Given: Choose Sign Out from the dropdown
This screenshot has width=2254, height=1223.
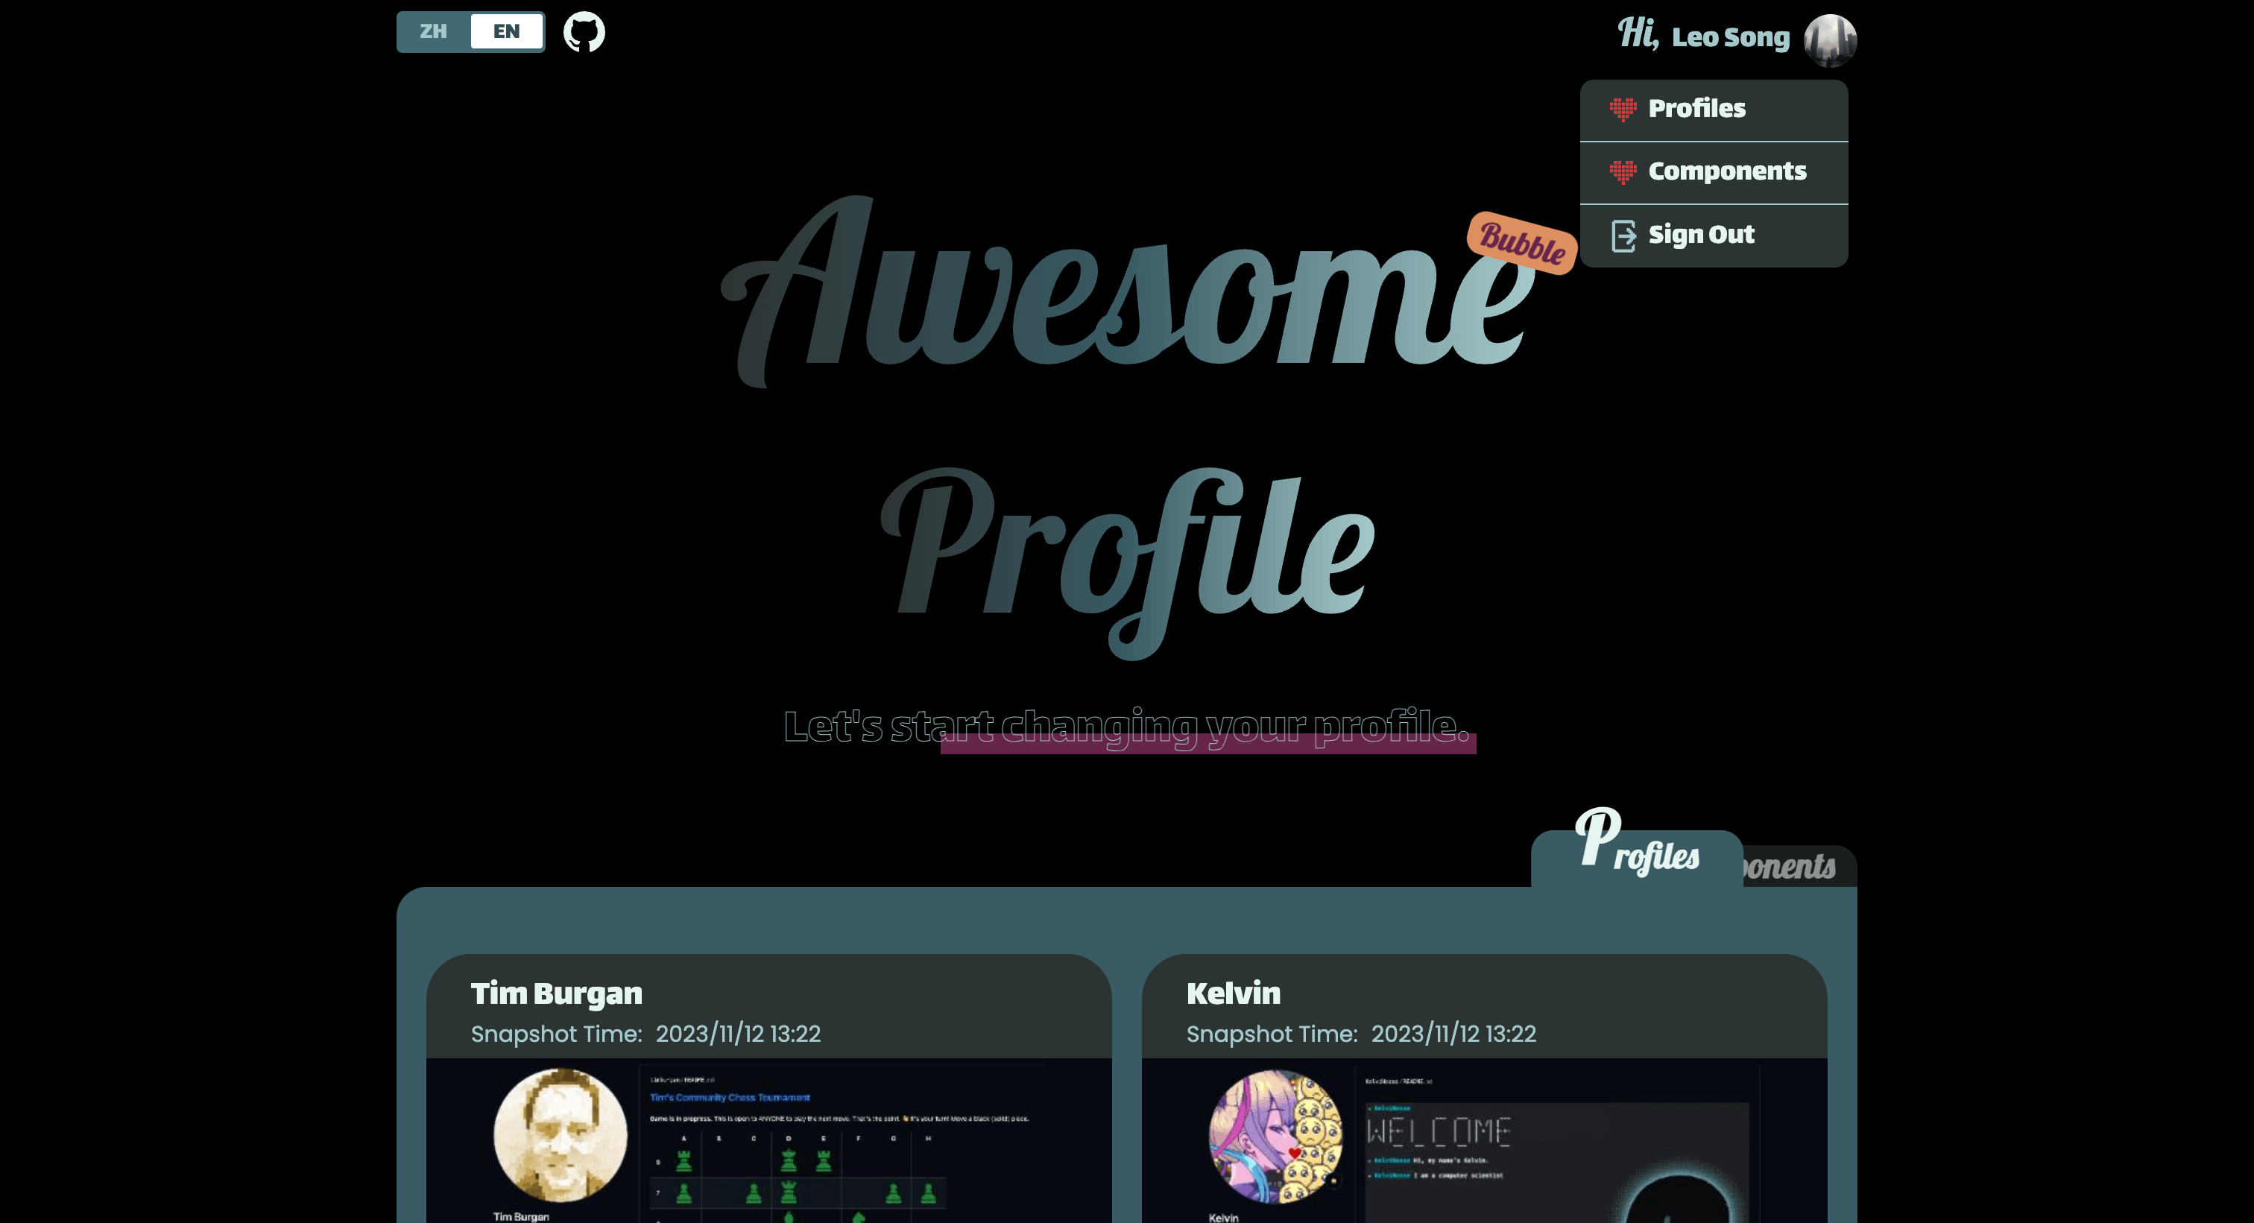Looking at the screenshot, I should (x=1700, y=236).
